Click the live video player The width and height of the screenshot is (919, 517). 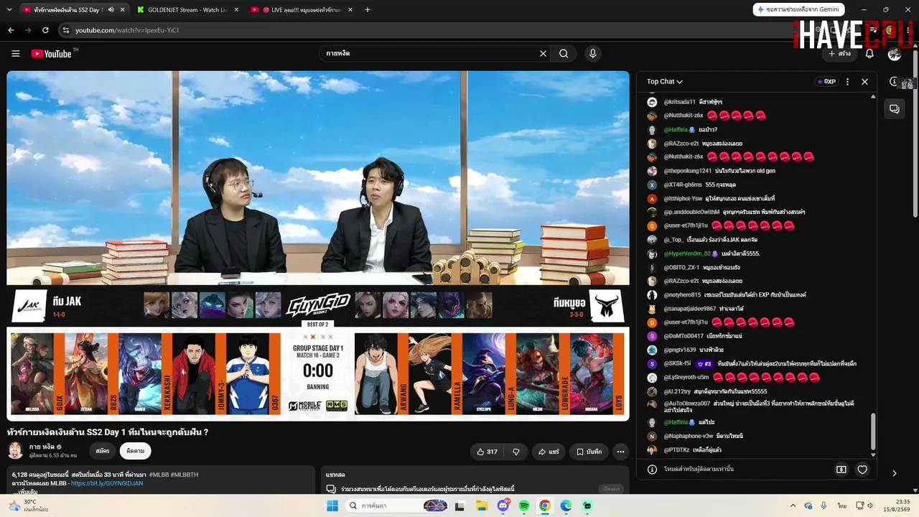pyautogui.click(x=318, y=246)
